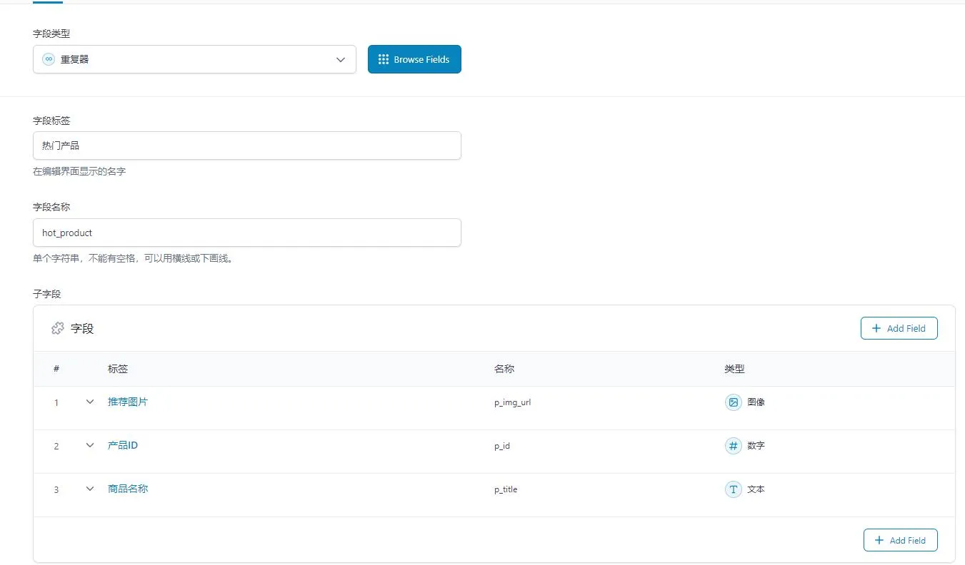Open the 产品ID field link
Image resolution: width=965 pixels, height=565 pixels.
[123, 446]
